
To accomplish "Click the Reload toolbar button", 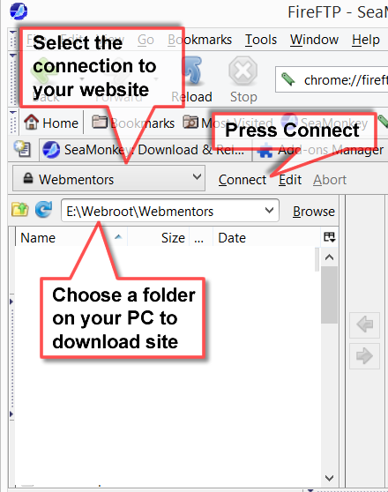I will (192, 79).
